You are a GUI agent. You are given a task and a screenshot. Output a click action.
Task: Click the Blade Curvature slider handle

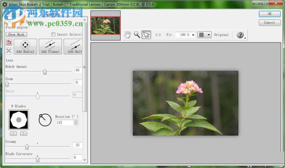coord(38,159)
